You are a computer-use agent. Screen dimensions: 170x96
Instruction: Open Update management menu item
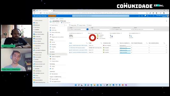(x=55, y=57)
